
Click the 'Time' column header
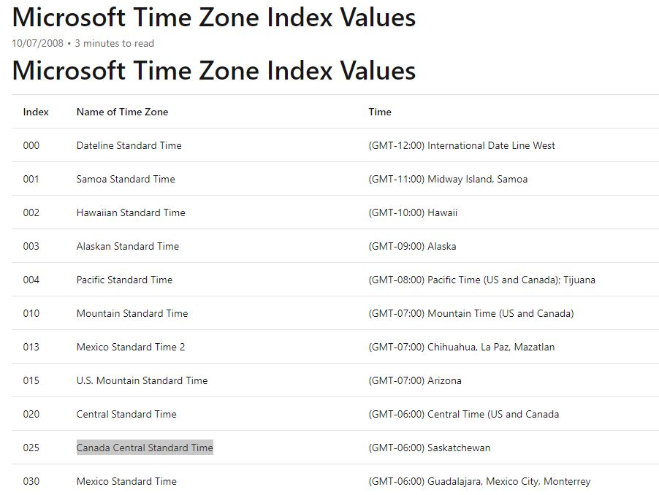(x=380, y=112)
